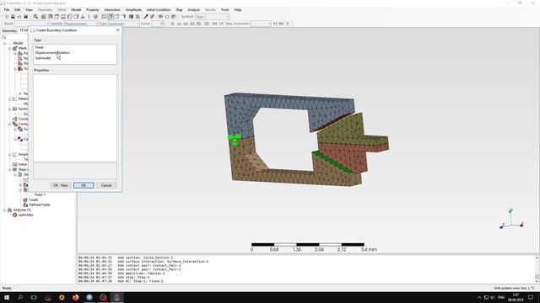
Task: Click the Zoom to fit magnifier icon
Action: 35,17
